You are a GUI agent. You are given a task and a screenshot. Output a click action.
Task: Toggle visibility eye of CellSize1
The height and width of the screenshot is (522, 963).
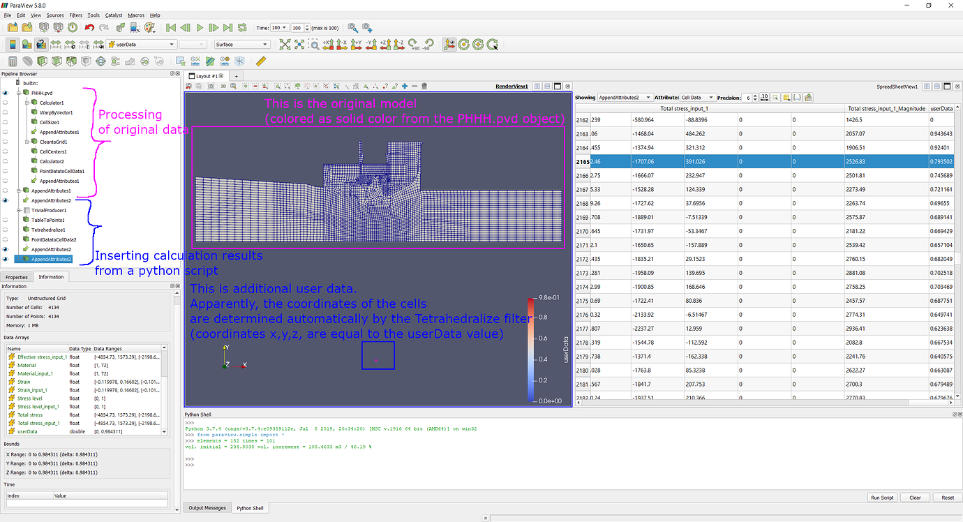(x=6, y=122)
